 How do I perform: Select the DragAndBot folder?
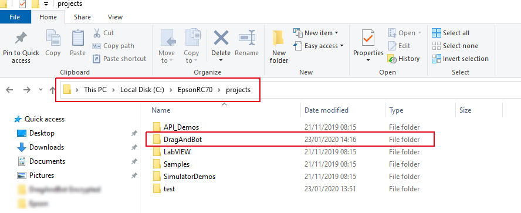pyautogui.click(x=290, y=140)
